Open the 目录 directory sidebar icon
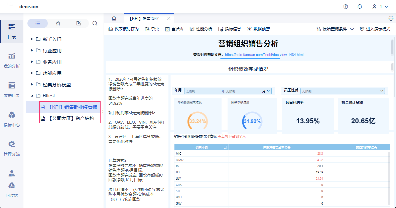 (12, 31)
